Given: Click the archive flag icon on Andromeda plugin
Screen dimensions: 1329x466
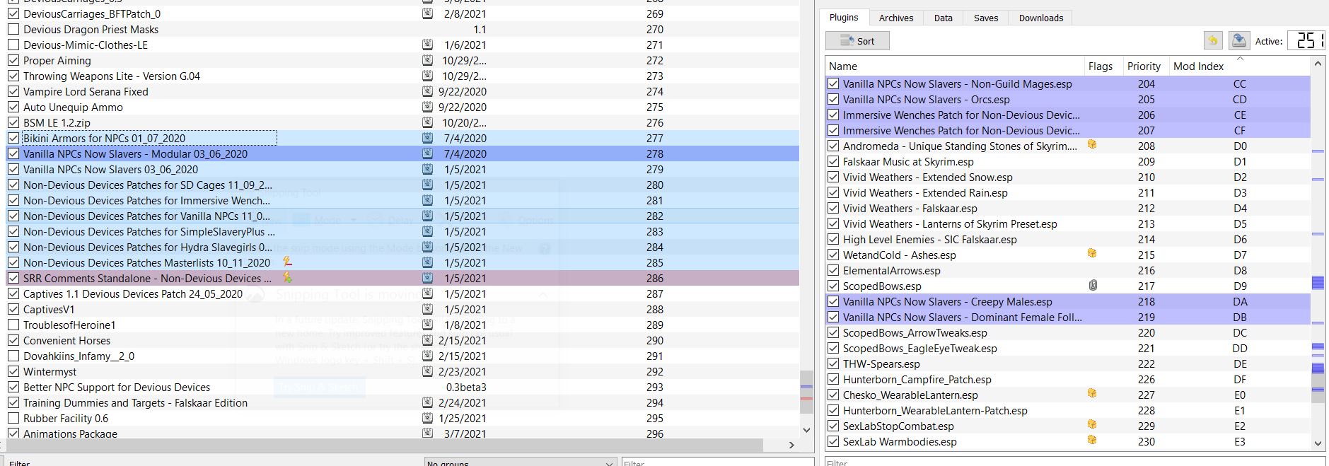Looking at the screenshot, I should tap(1092, 144).
